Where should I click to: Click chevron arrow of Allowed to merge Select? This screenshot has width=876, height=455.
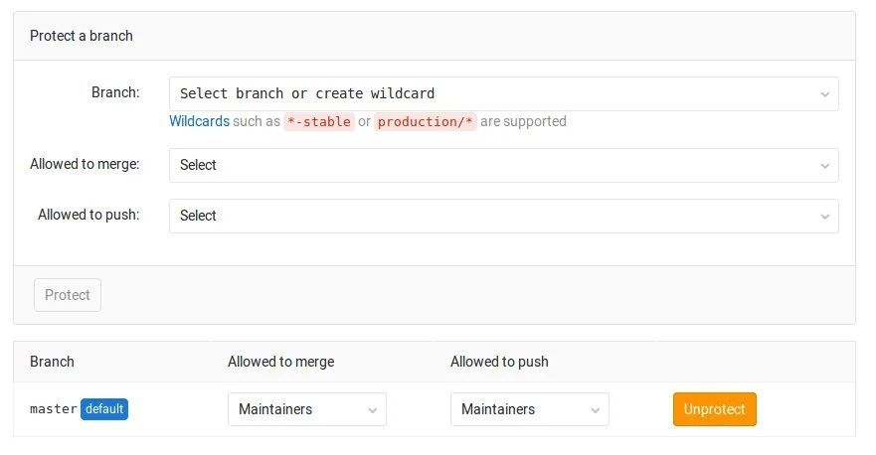click(824, 166)
